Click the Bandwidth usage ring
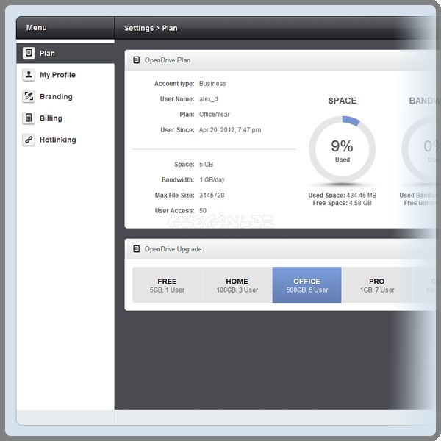Viewport: 441px width, 441px height. tap(421, 149)
